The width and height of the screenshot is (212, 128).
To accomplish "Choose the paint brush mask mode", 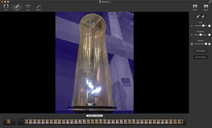I will [198, 16].
